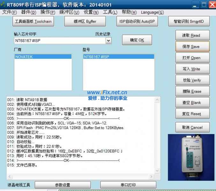The width and height of the screenshot is (216, 191).
Task: Open the Device (器件) menu
Action: click(x=29, y=12)
